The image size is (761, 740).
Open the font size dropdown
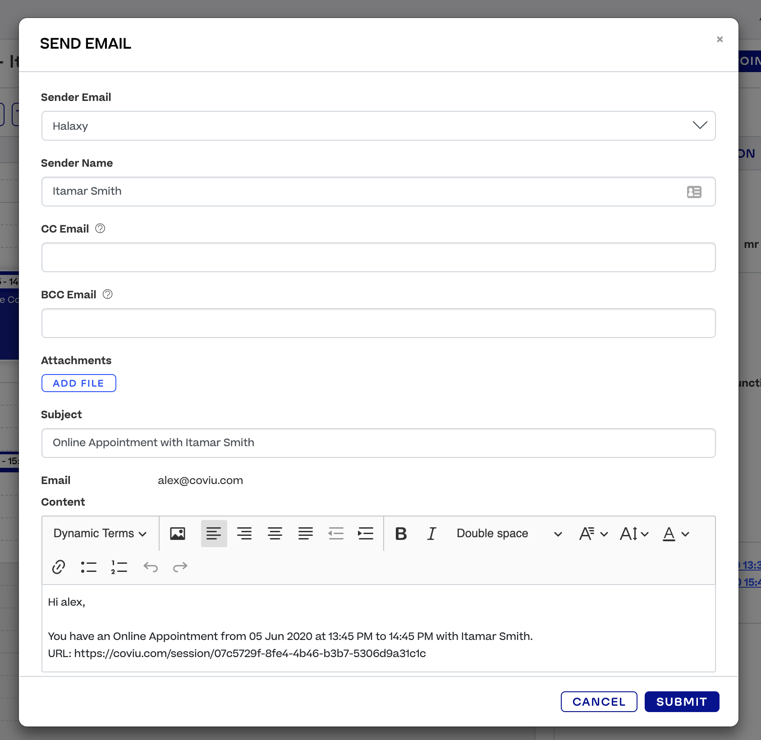click(x=633, y=534)
